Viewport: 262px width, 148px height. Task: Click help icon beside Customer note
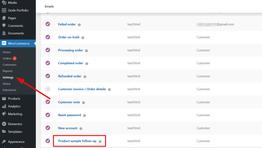83,102
